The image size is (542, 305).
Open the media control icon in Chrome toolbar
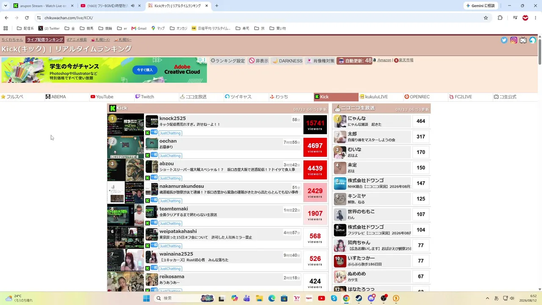pos(515,18)
